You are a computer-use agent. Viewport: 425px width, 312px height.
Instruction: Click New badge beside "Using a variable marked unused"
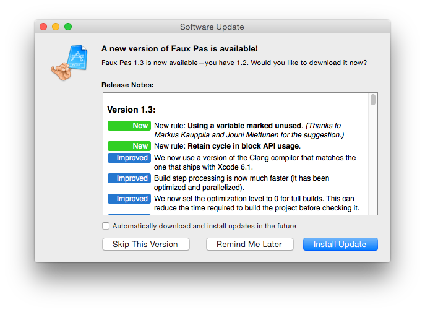click(129, 126)
